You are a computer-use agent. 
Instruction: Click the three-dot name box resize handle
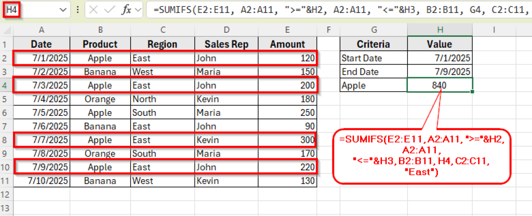coord(77,10)
